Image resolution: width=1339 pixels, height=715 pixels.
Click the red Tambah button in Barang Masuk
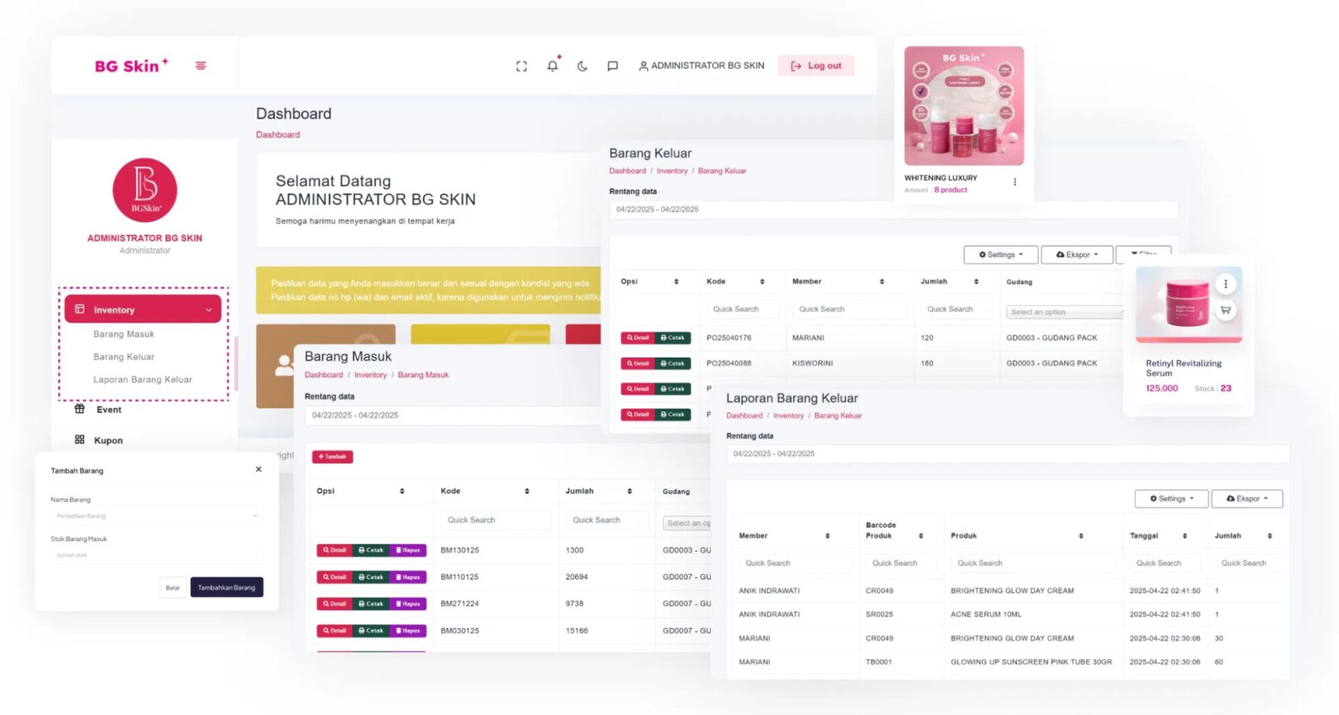coord(333,457)
